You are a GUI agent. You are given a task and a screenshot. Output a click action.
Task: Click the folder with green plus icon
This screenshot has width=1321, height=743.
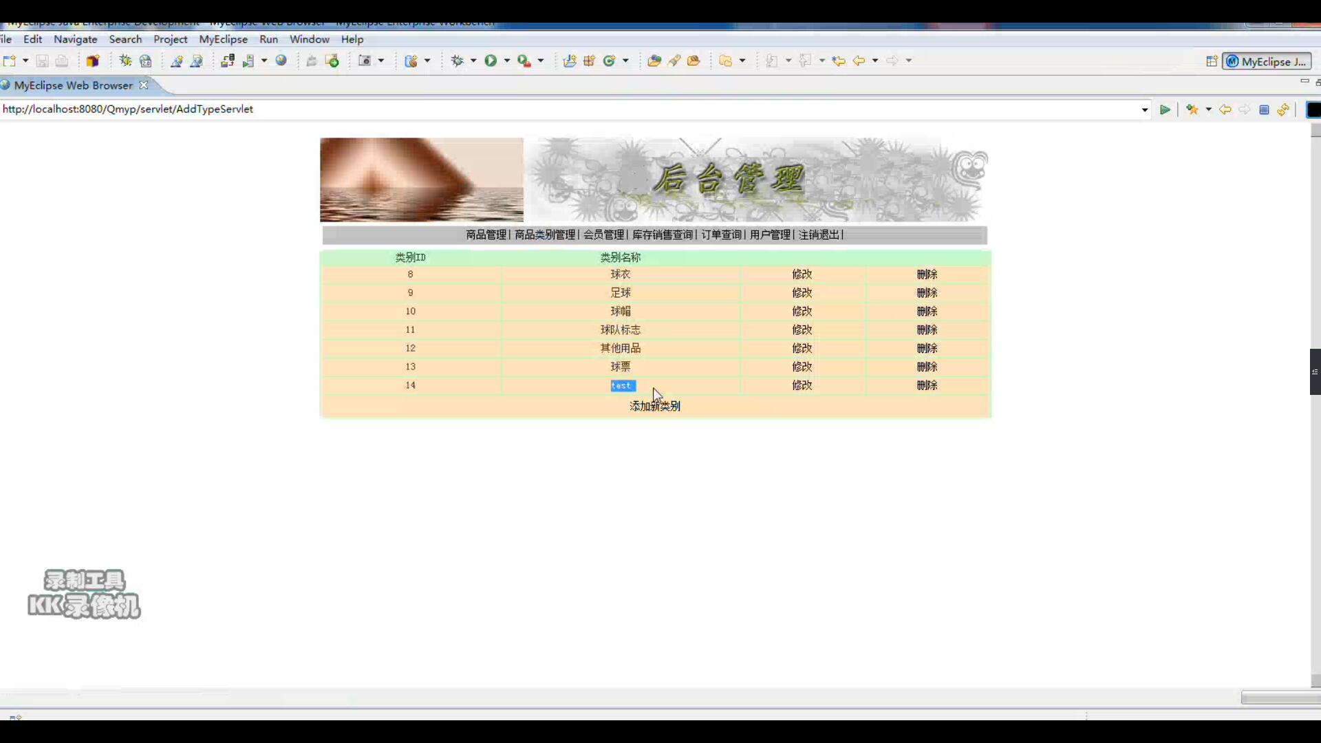pyautogui.click(x=332, y=61)
